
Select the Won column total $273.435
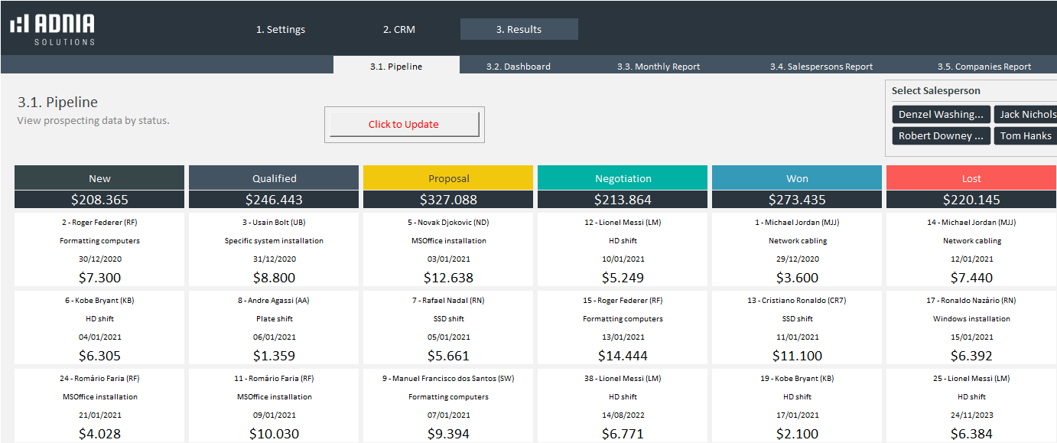coord(797,200)
